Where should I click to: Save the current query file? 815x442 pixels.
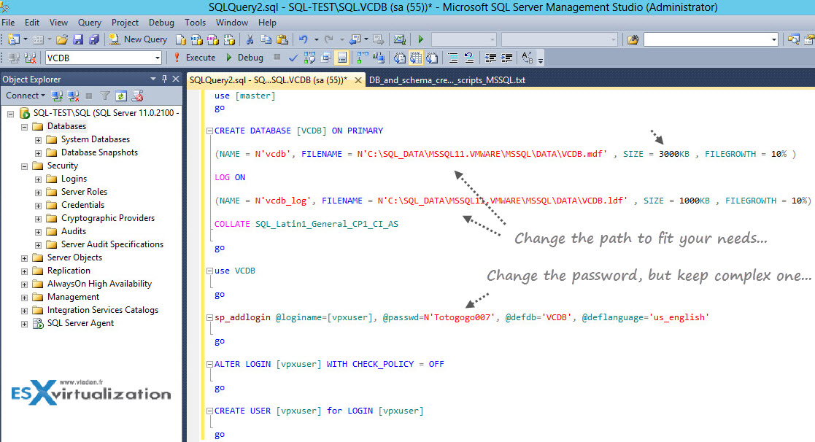[78, 39]
